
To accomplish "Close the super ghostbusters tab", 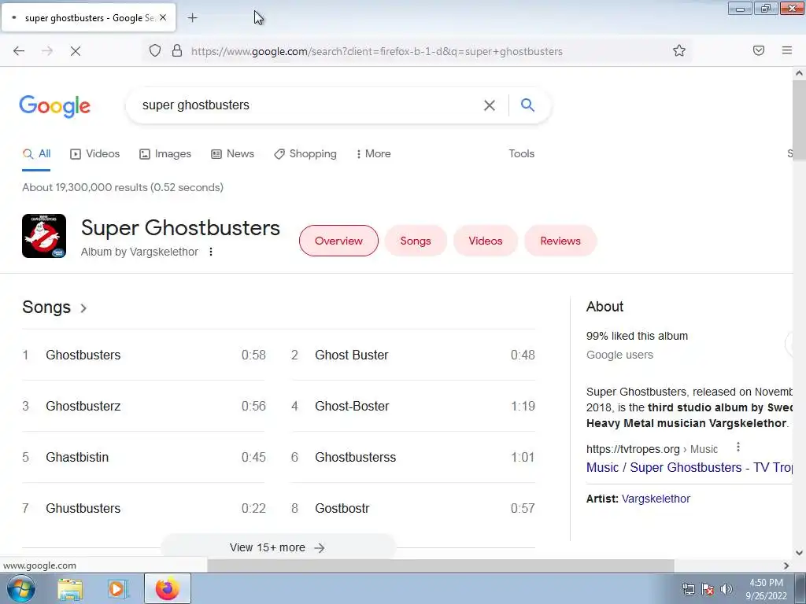I will 163,17.
